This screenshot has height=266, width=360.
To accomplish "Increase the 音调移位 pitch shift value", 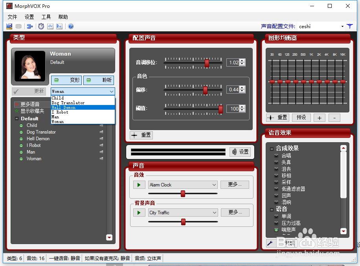I will 242,61.
